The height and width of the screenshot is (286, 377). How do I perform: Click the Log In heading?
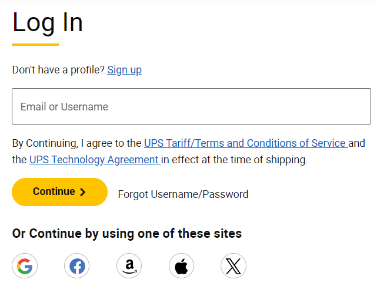[x=48, y=23]
